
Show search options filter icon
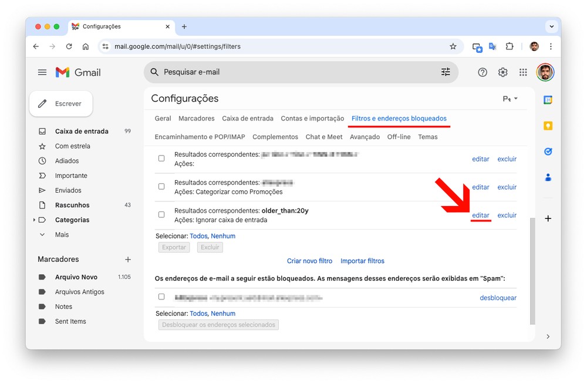[446, 72]
